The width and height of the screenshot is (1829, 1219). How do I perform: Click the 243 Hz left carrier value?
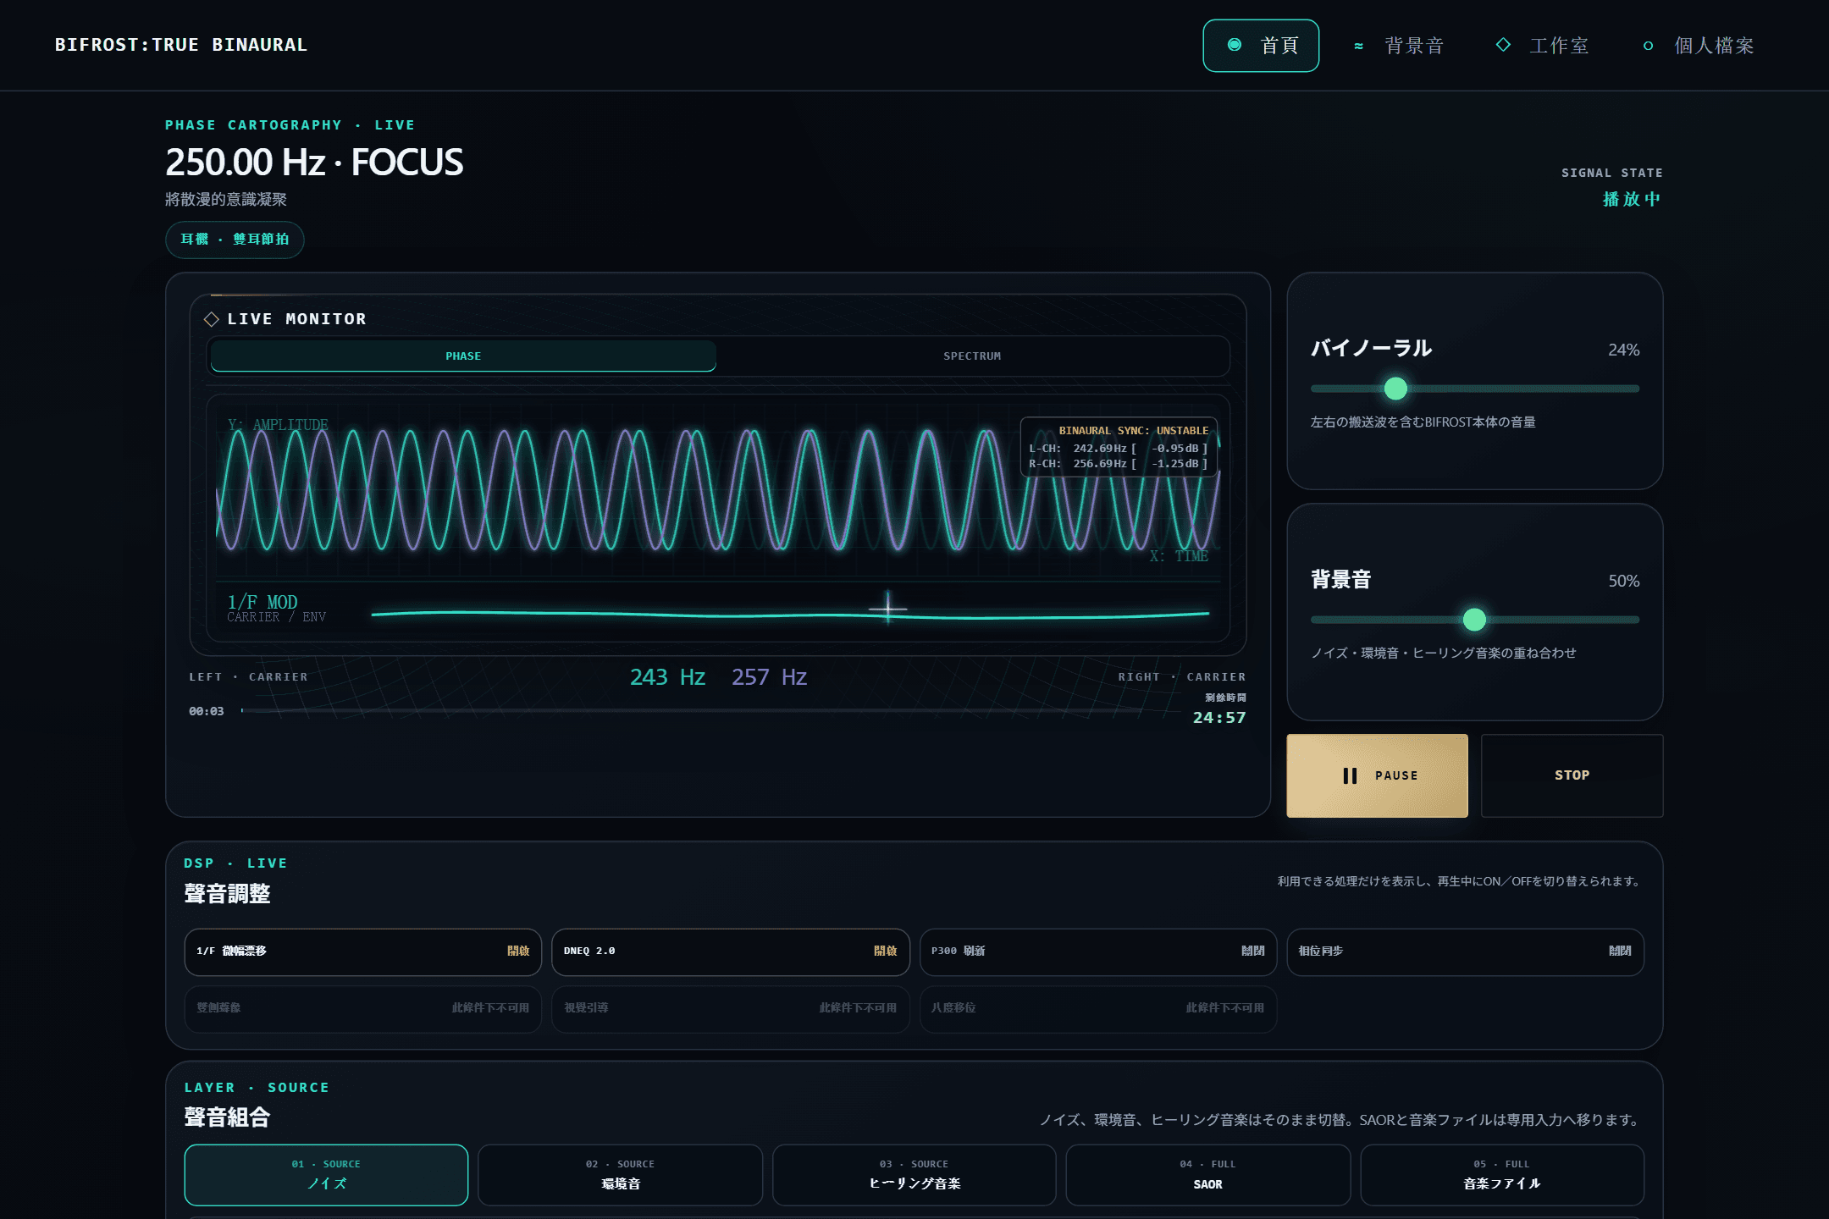pos(667,677)
